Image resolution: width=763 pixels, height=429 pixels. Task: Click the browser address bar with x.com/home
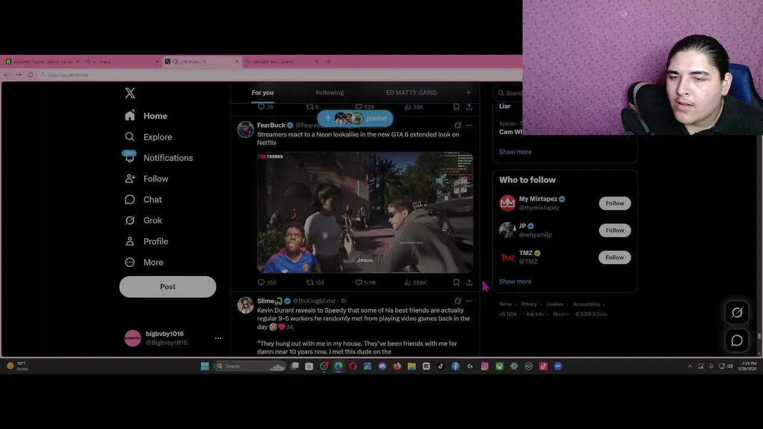[280, 74]
